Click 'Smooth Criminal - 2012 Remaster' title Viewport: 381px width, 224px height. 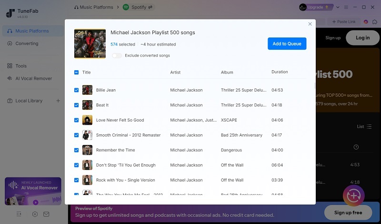[x=128, y=135]
